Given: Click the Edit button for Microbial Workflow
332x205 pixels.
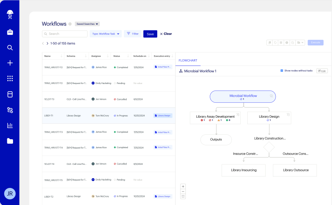Looking at the screenshot, I should point(322,71).
